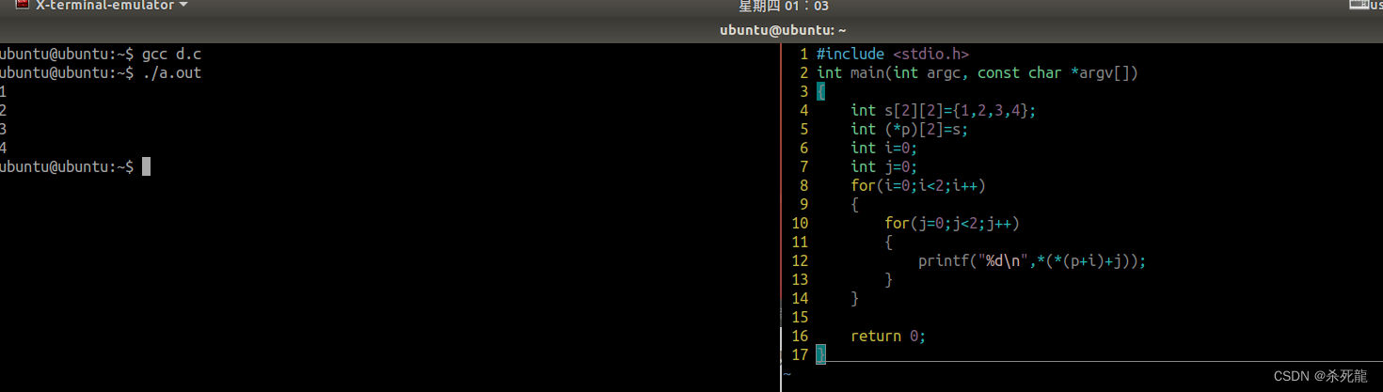This screenshot has height=392, width=1383.
Task: Click output line '1' in the terminal
Action: (x=4, y=91)
